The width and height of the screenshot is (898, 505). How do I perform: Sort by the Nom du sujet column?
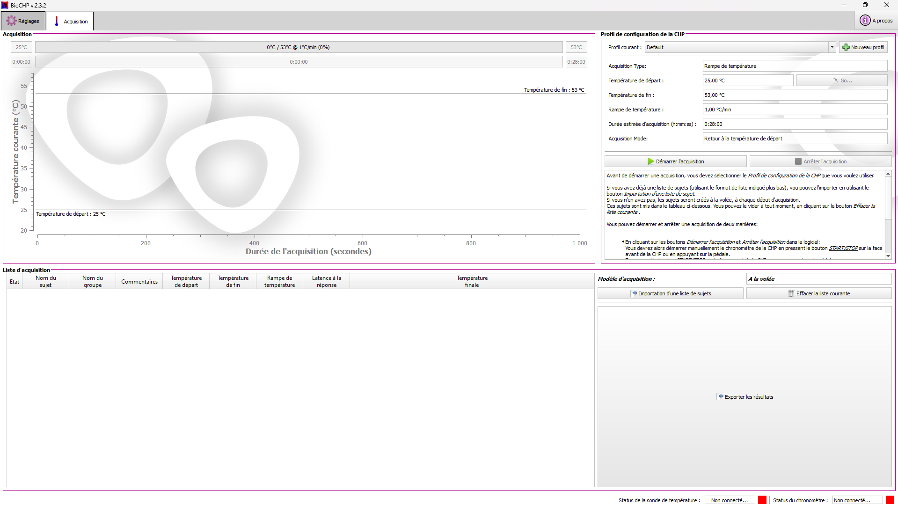click(x=46, y=281)
